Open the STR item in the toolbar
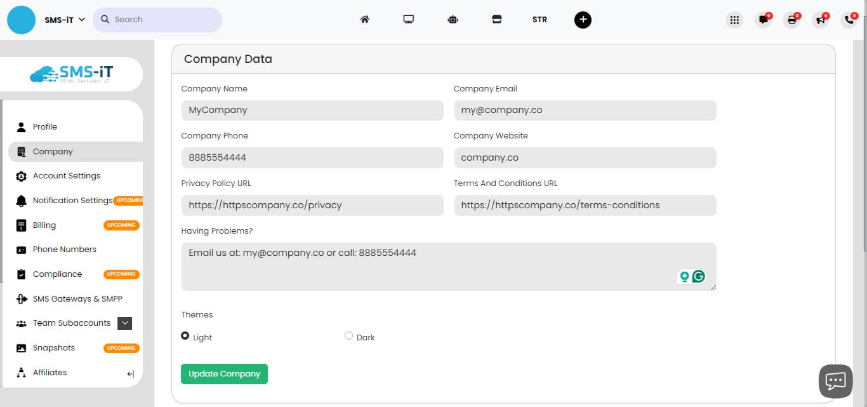 539,19
